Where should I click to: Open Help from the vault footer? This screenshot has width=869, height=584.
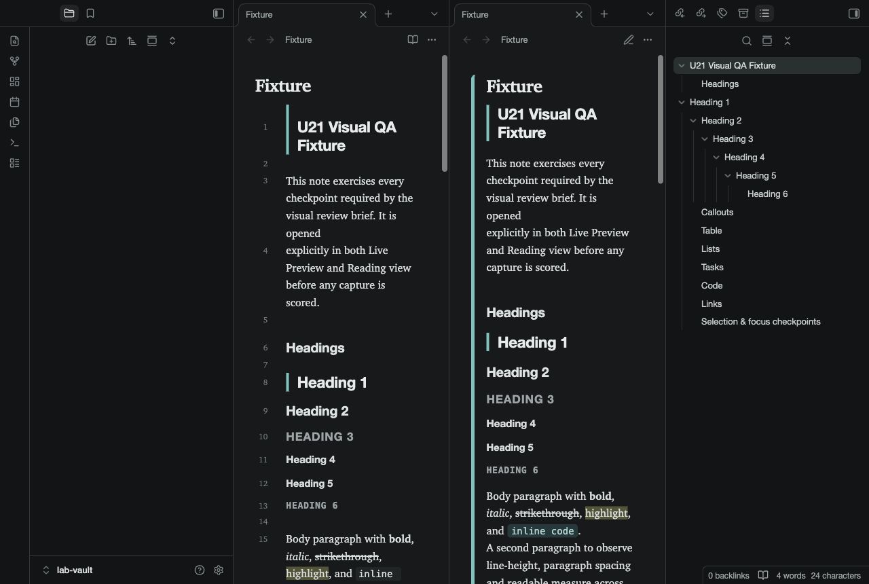(200, 570)
